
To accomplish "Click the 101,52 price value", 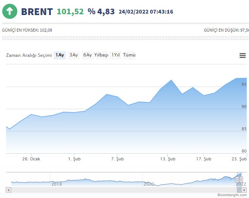I will (70, 12).
